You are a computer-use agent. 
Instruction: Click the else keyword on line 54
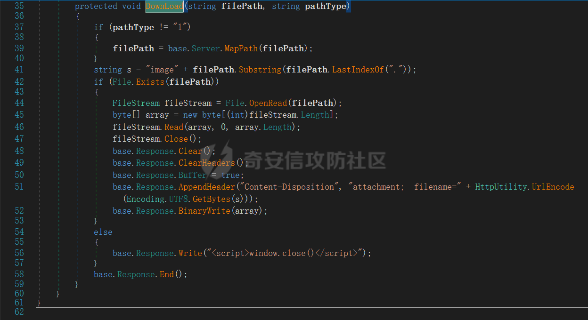(x=103, y=232)
